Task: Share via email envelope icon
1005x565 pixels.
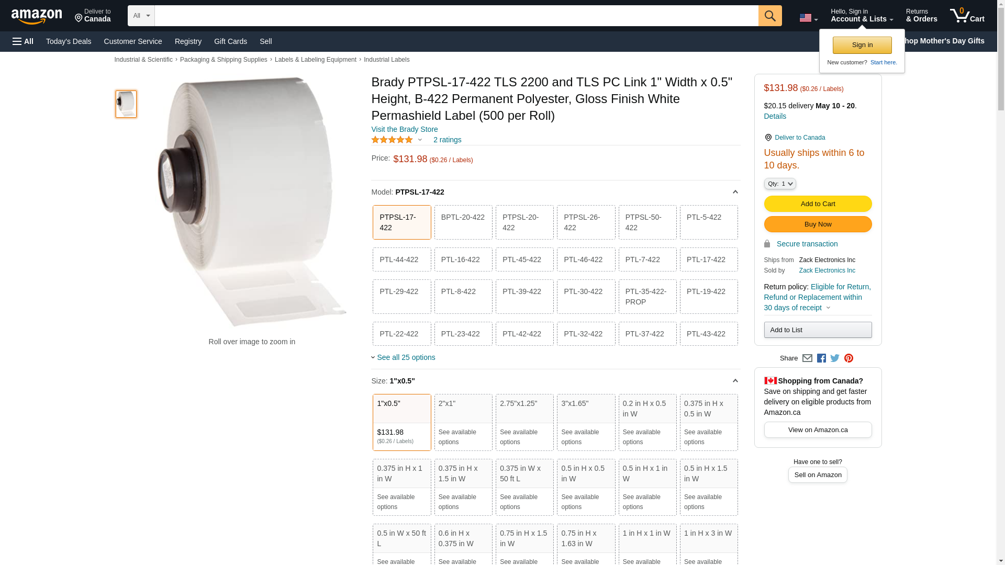Action: [x=807, y=358]
